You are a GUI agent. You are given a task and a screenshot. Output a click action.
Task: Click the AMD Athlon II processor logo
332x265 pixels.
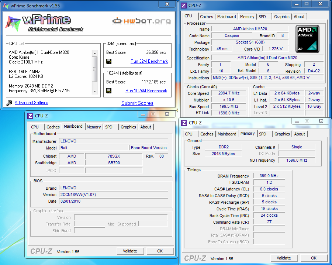[x=307, y=39]
